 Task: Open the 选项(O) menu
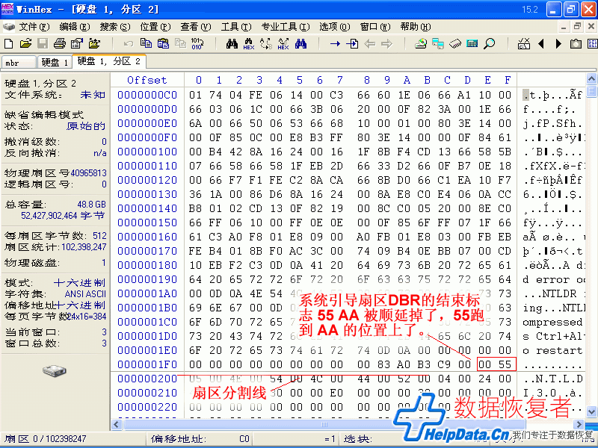(334, 27)
